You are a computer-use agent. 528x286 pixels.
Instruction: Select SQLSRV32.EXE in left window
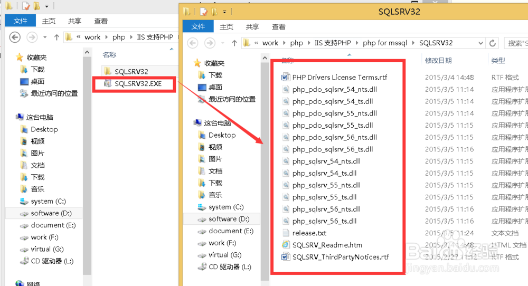pos(137,83)
